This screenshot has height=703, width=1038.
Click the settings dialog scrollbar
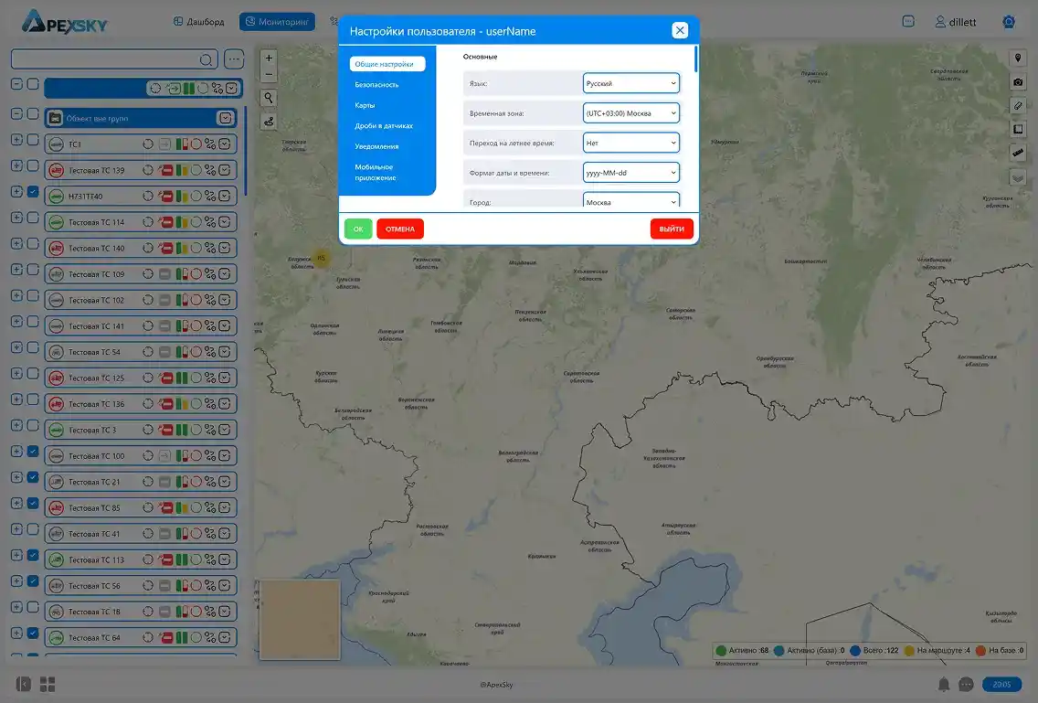tap(695, 59)
